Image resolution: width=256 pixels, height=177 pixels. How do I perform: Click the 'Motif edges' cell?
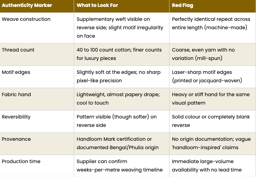click(x=16, y=72)
